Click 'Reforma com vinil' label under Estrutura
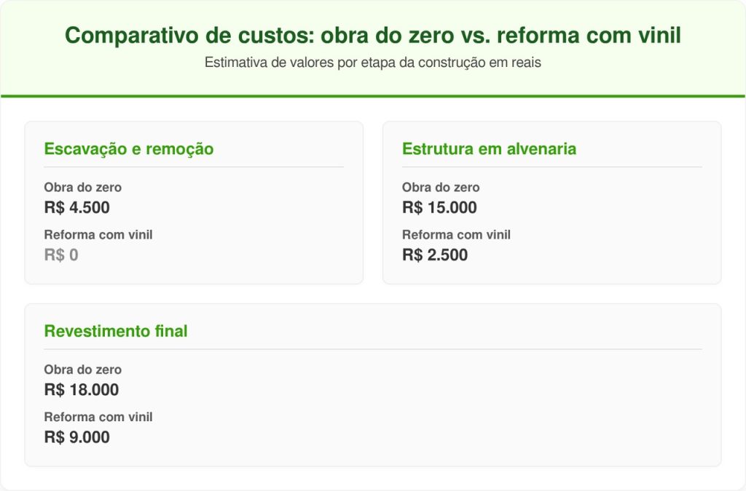The image size is (746, 491). coord(456,235)
